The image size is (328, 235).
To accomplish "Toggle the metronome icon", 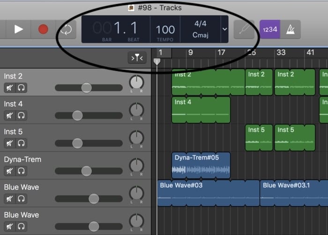I will (x=291, y=30).
